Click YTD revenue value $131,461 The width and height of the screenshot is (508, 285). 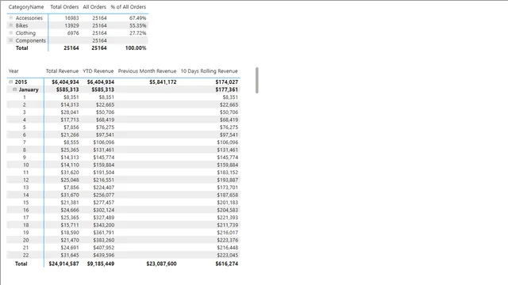point(104,150)
